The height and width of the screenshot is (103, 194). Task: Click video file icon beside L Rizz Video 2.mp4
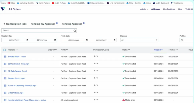(x=5, y=93)
